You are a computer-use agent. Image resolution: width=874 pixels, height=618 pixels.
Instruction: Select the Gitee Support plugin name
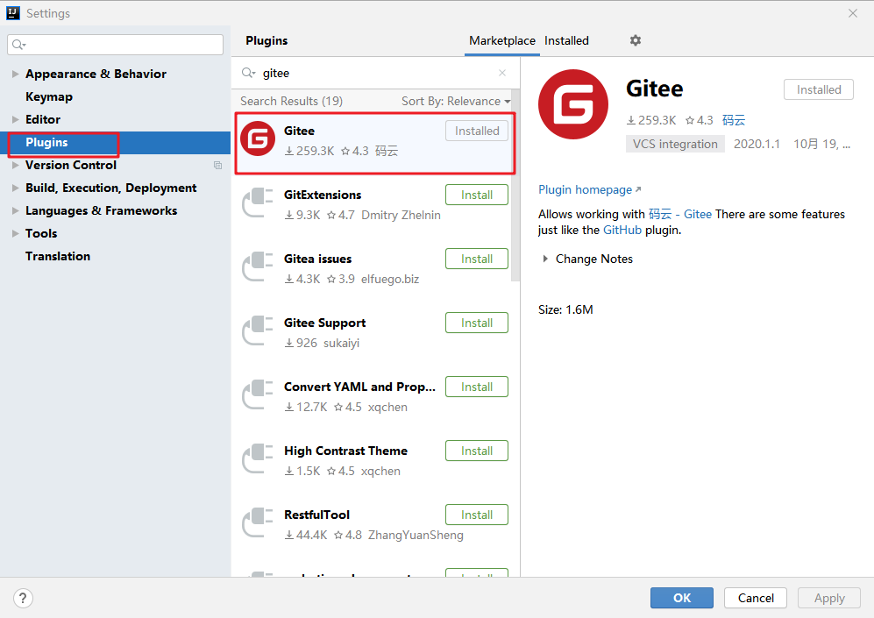[325, 323]
